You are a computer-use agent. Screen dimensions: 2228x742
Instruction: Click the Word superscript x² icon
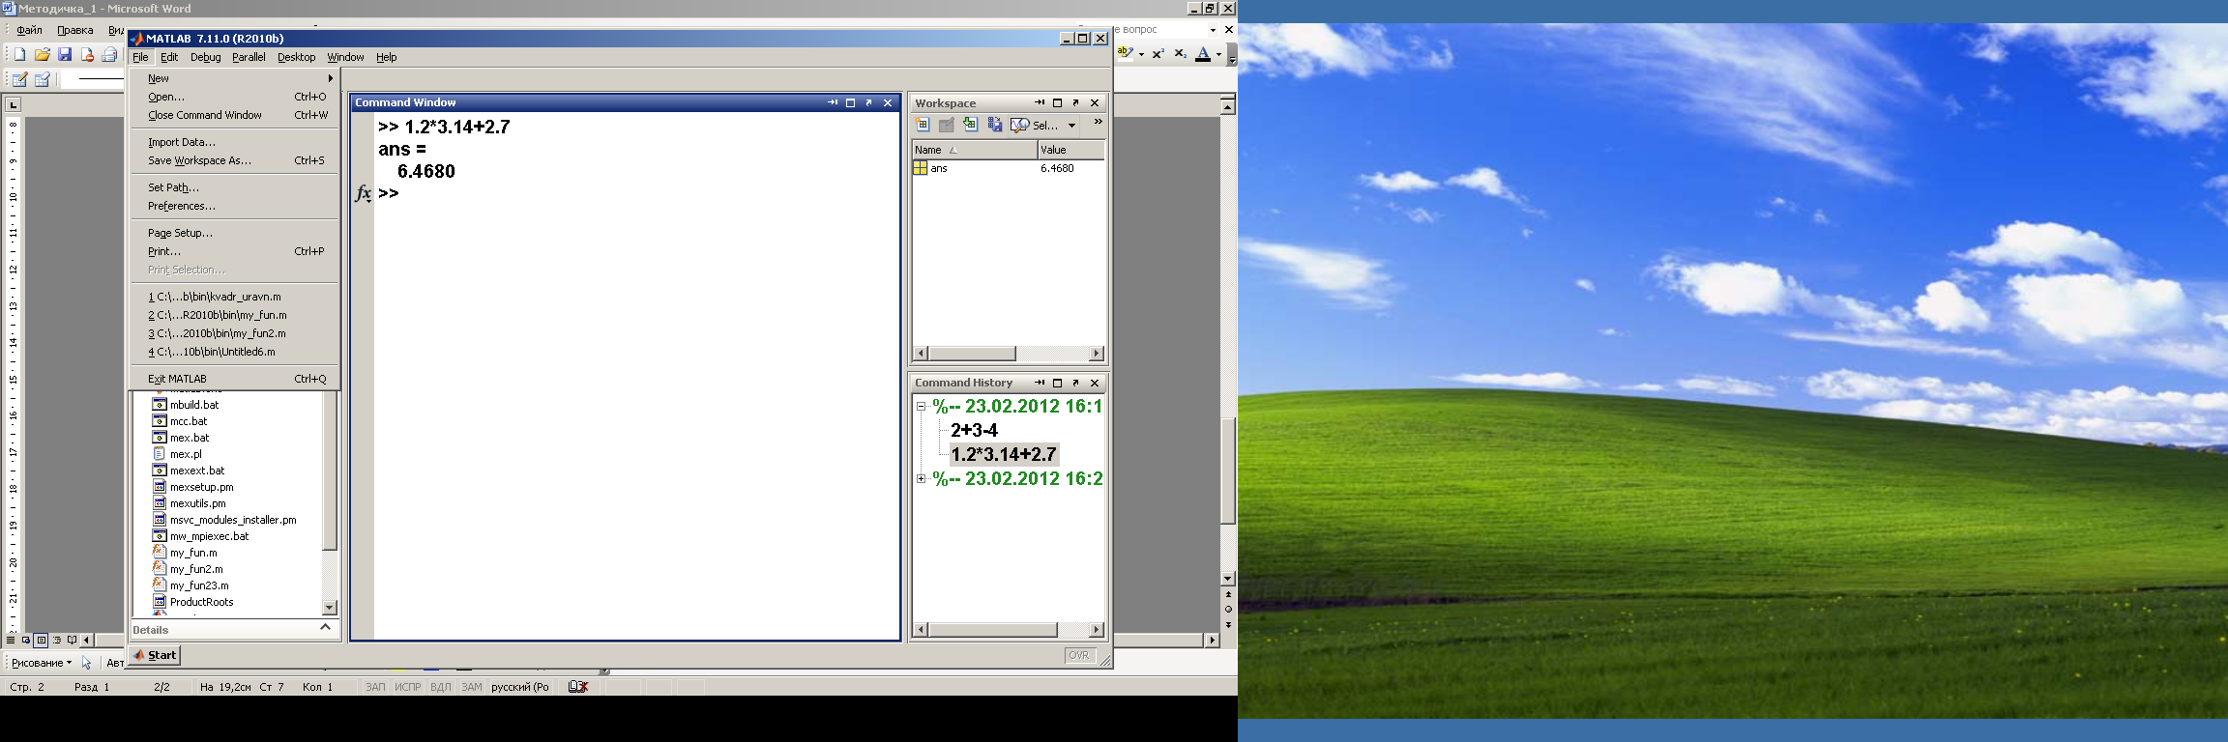tap(1158, 54)
